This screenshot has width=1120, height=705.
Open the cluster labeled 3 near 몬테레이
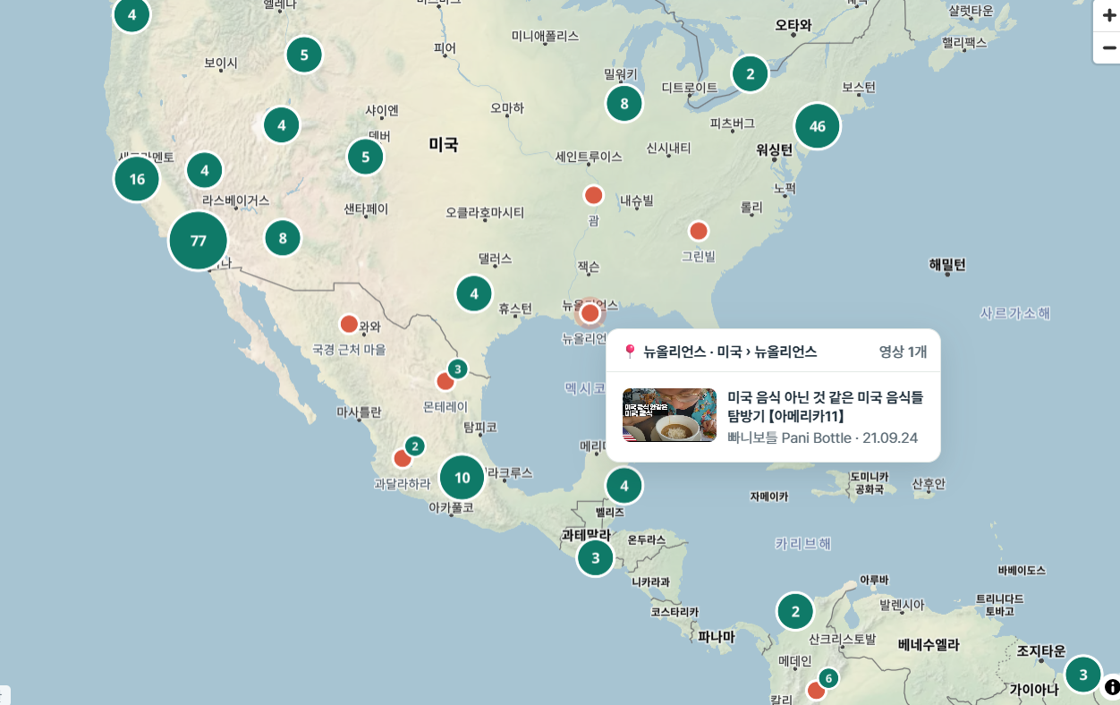click(x=457, y=369)
